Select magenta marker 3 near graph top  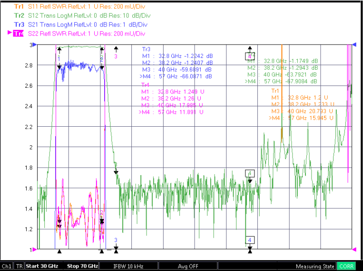click(116, 56)
